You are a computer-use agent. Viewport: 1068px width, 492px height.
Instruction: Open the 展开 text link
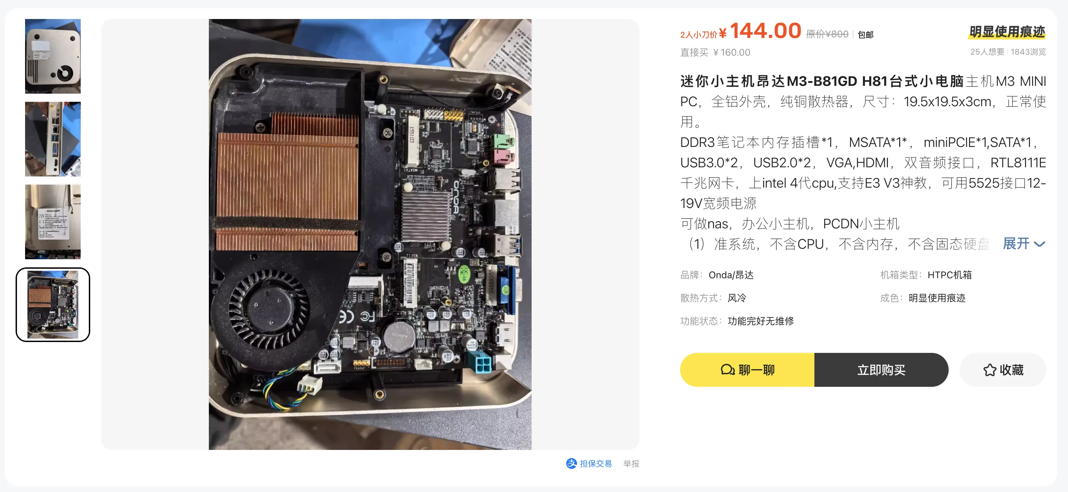click(x=1016, y=244)
